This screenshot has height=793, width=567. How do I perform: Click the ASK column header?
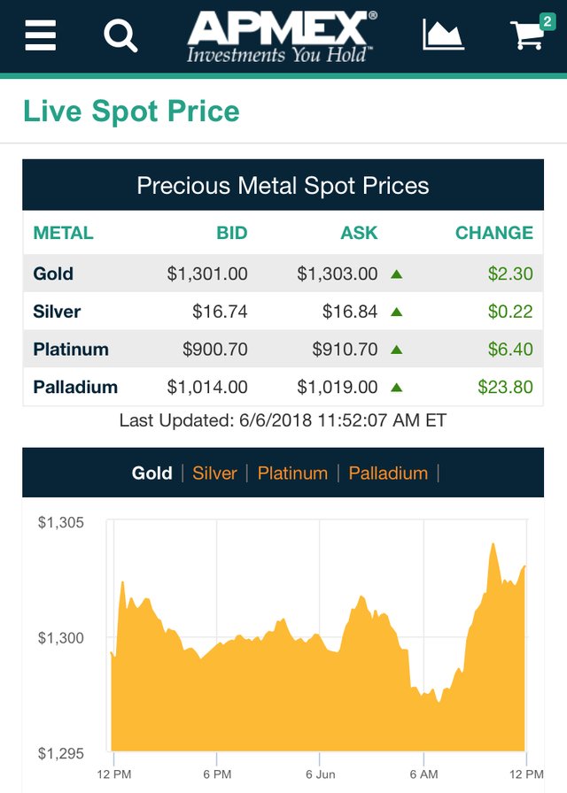pos(359,234)
